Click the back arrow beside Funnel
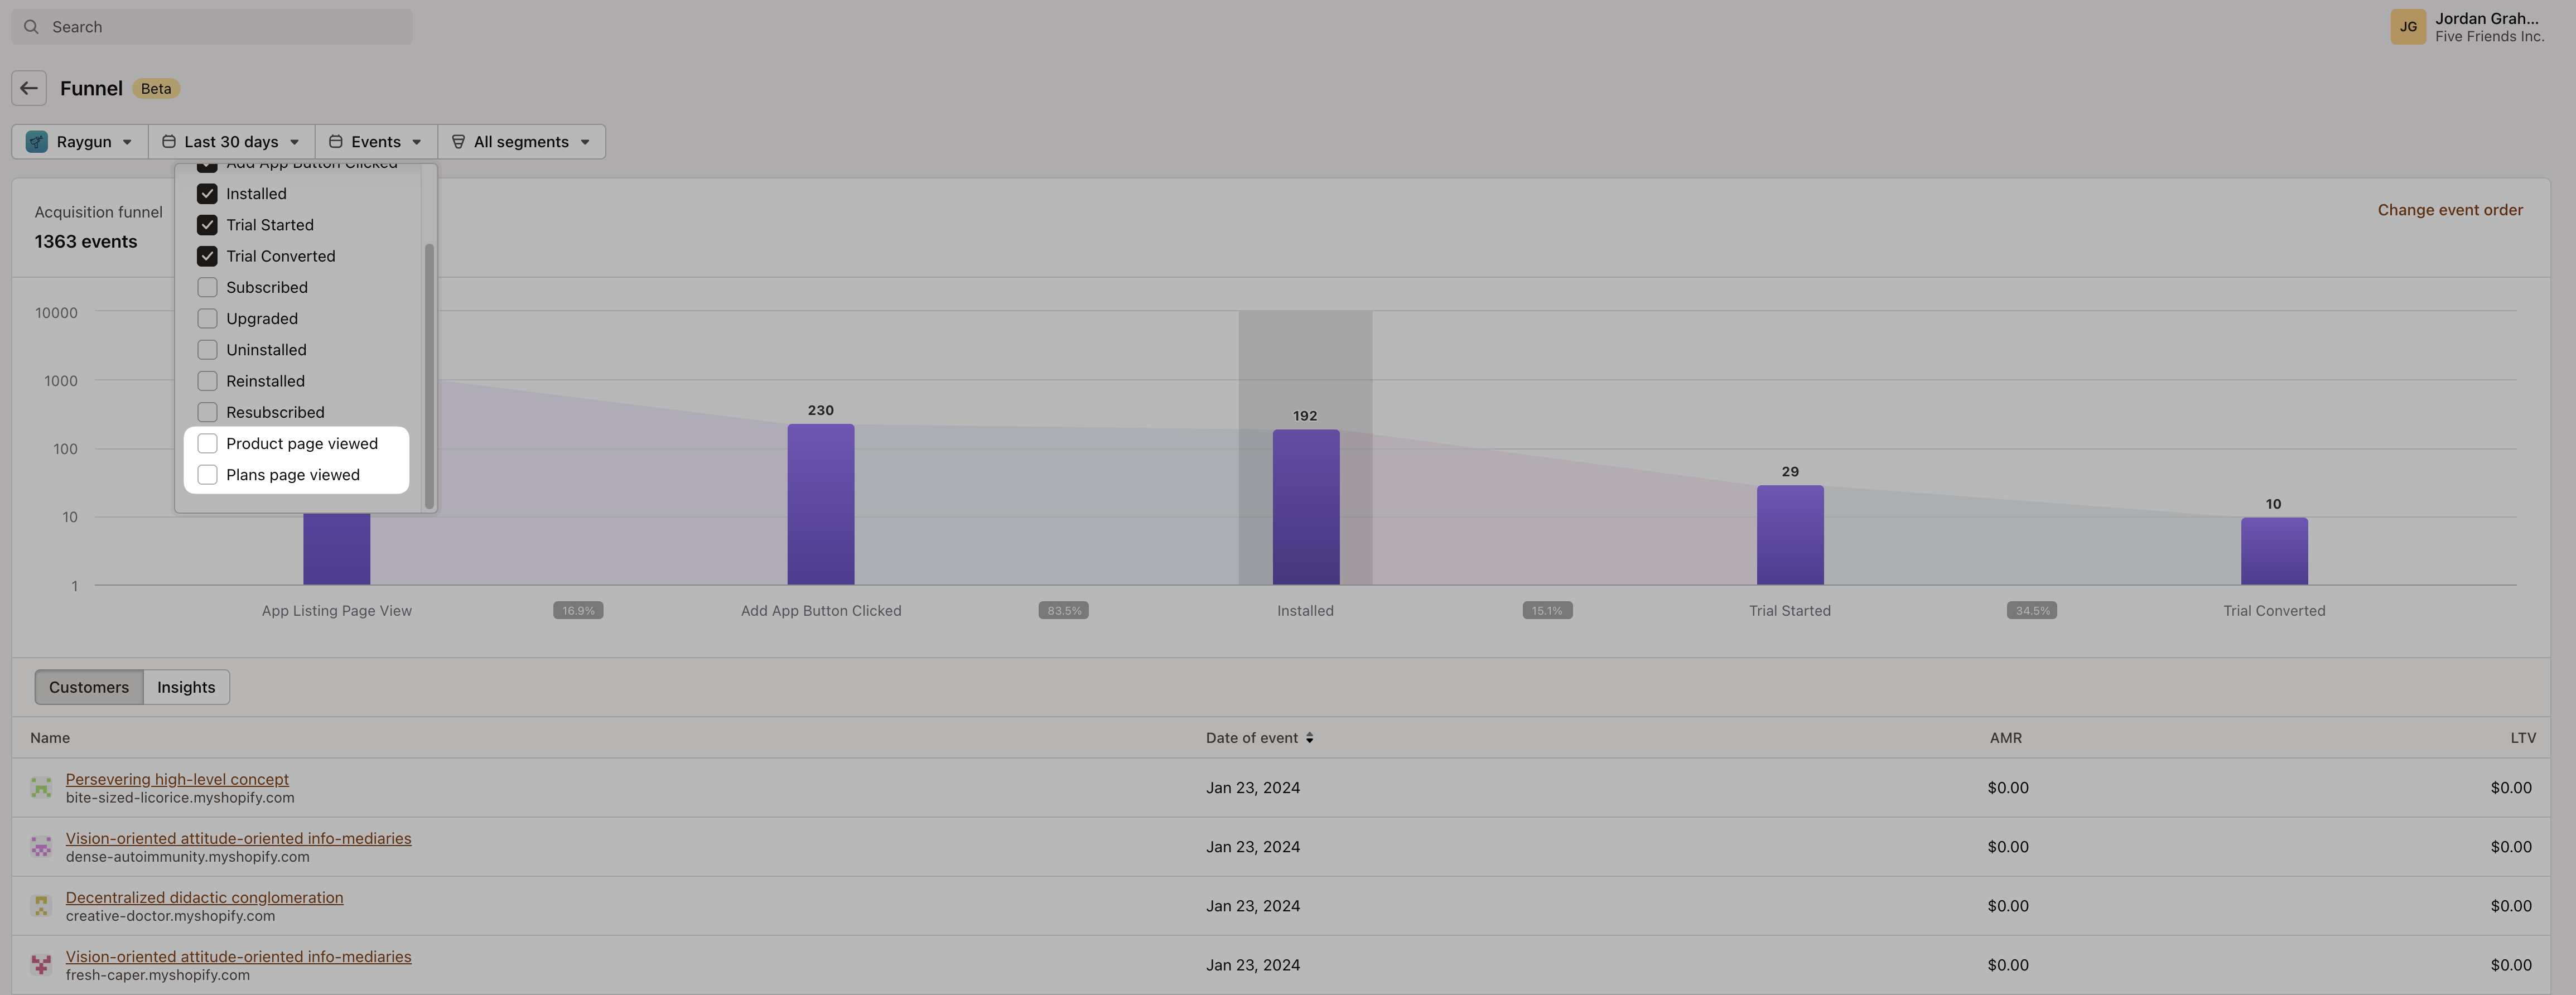The image size is (2576, 995). tap(28, 88)
